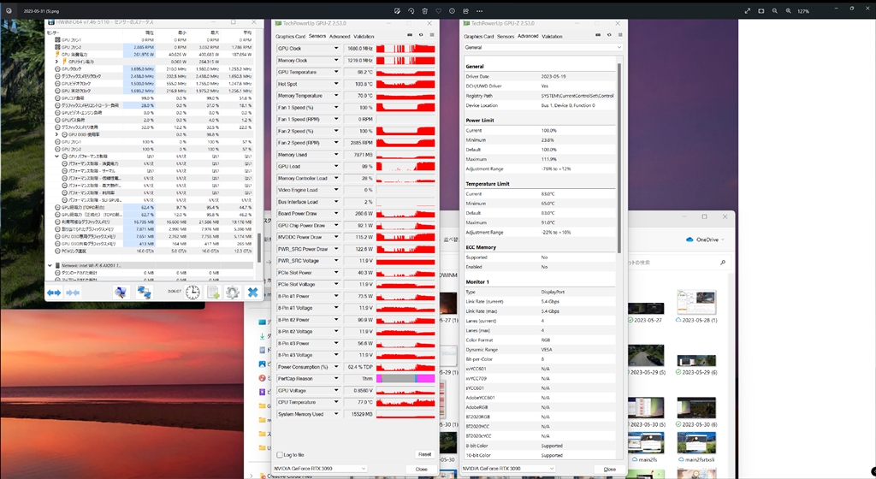This screenshot has width=876, height=479.
Task: Toggle fit-to-window zoom icon
Action: [x=761, y=10]
